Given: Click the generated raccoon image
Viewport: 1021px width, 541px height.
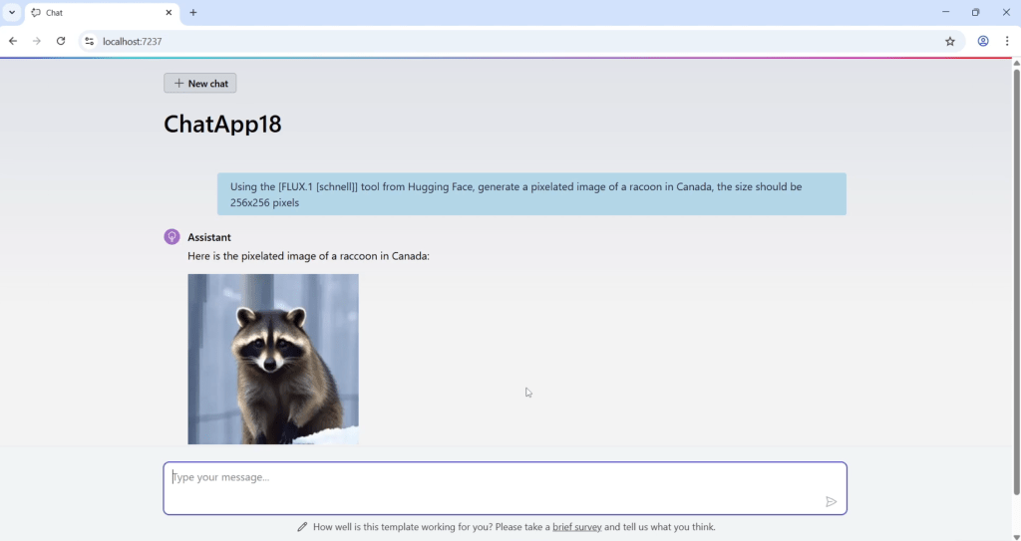Looking at the screenshot, I should (273, 359).
